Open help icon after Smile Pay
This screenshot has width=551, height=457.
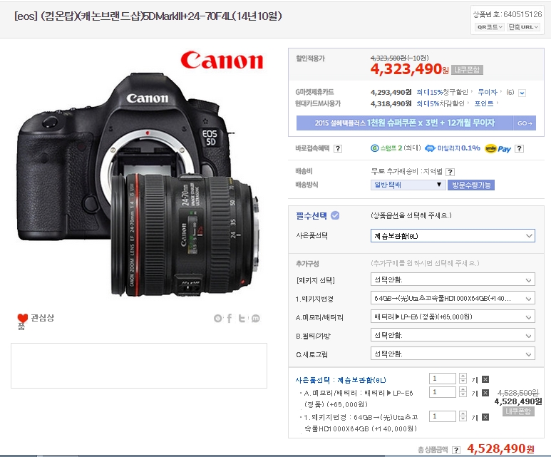519,148
